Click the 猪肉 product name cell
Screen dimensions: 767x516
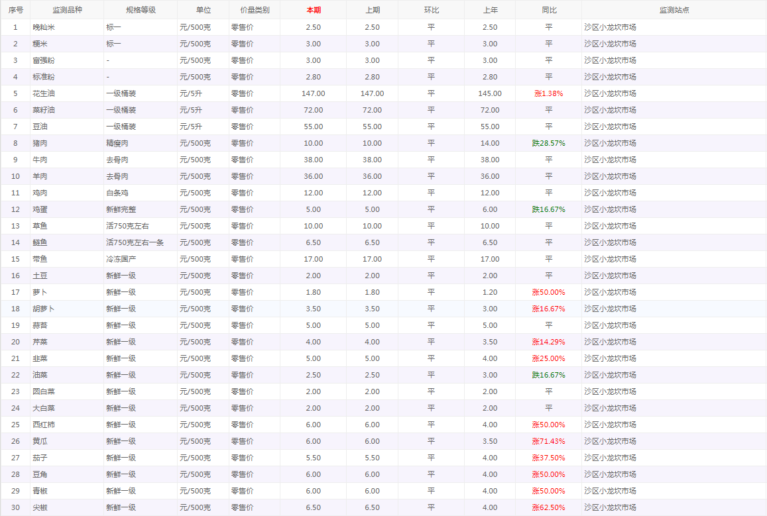pos(40,143)
